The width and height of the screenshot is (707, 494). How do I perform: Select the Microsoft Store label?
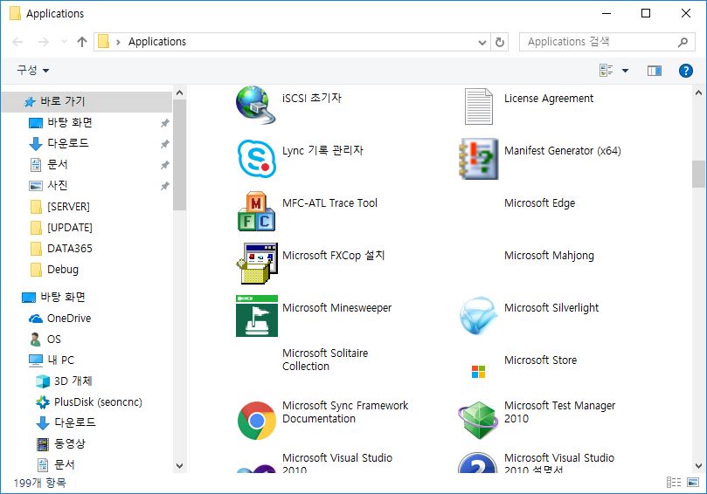[540, 360]
